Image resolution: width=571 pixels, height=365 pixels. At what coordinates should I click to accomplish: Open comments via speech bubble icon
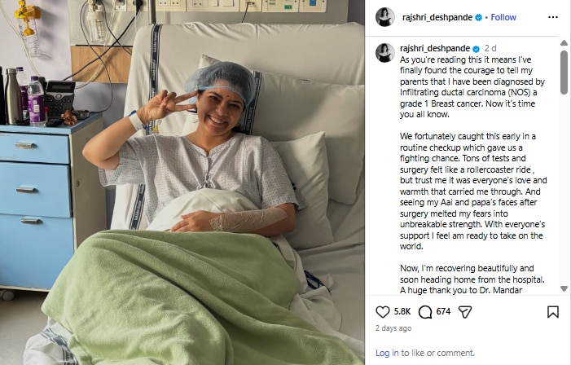tap(425, 312)
